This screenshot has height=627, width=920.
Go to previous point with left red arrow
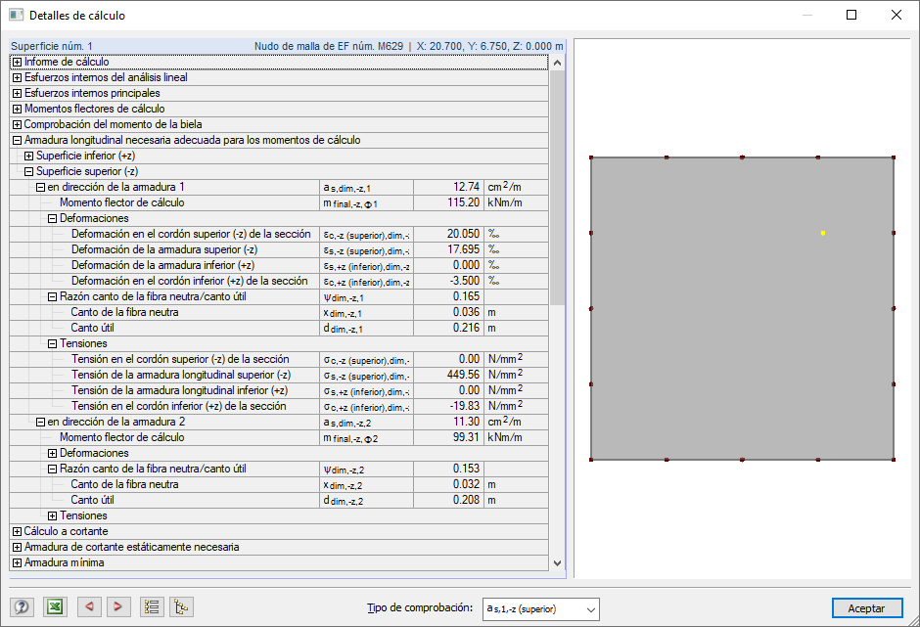[x=89, y=607]
